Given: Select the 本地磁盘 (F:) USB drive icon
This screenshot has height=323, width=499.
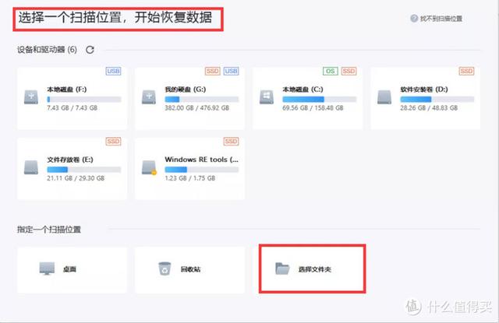Looking at the screenshot, I should click(31, 97).
